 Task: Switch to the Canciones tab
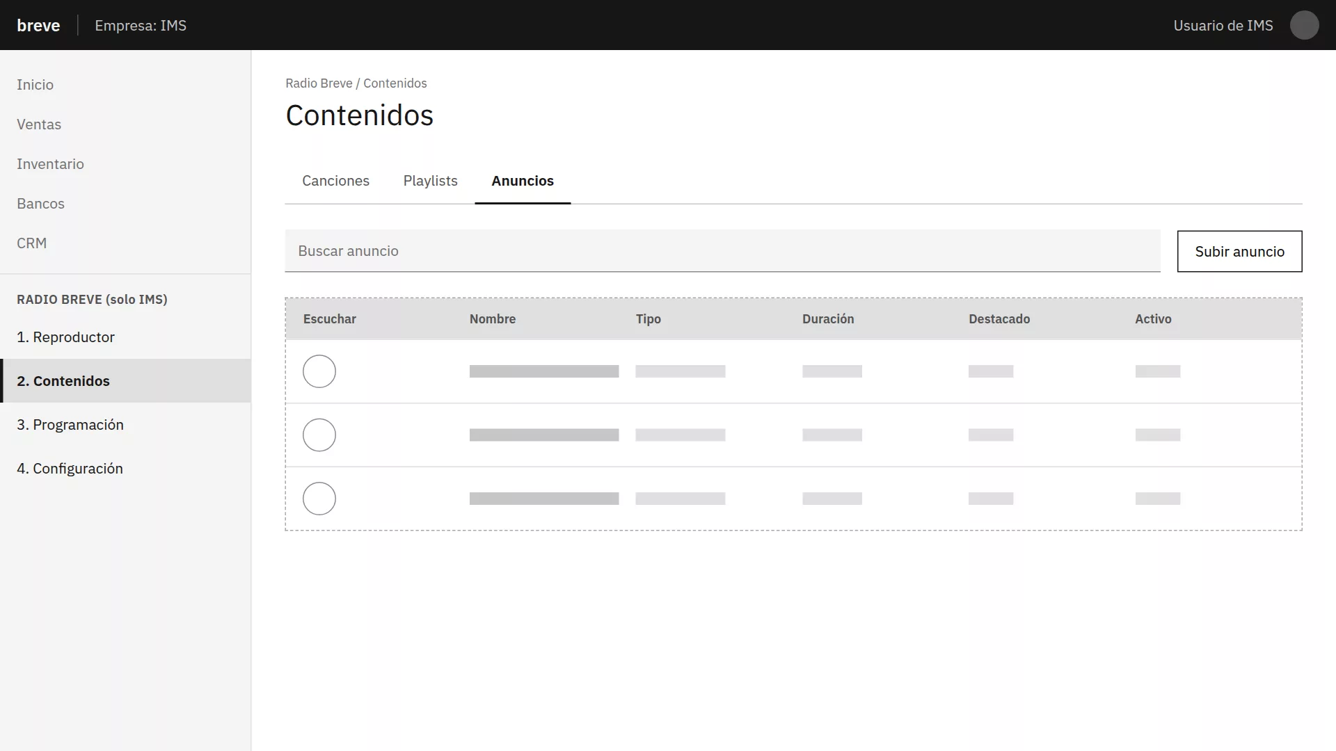(x=335, y=181)
